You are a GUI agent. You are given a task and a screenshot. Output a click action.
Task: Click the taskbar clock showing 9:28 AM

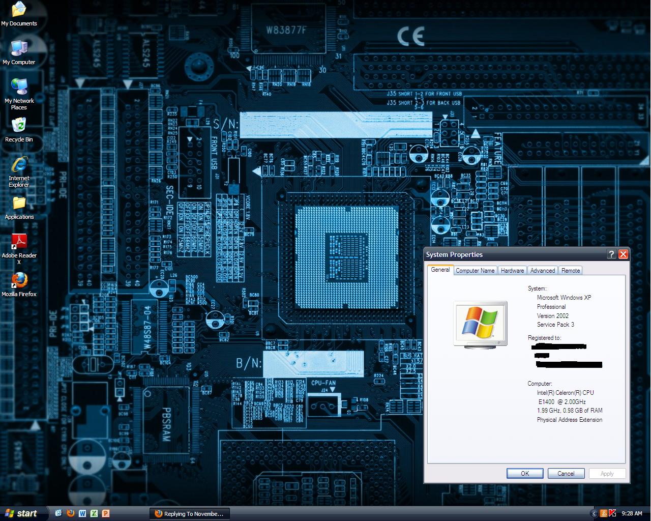tap(632, 513)
